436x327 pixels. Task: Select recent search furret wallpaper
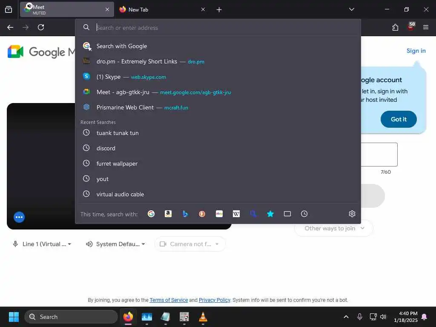pyautogui.click(x=218, y=163)
